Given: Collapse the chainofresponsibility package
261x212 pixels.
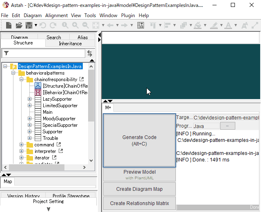Looking at the screenshot, I should pyautogui.click(x=22, y=79).
